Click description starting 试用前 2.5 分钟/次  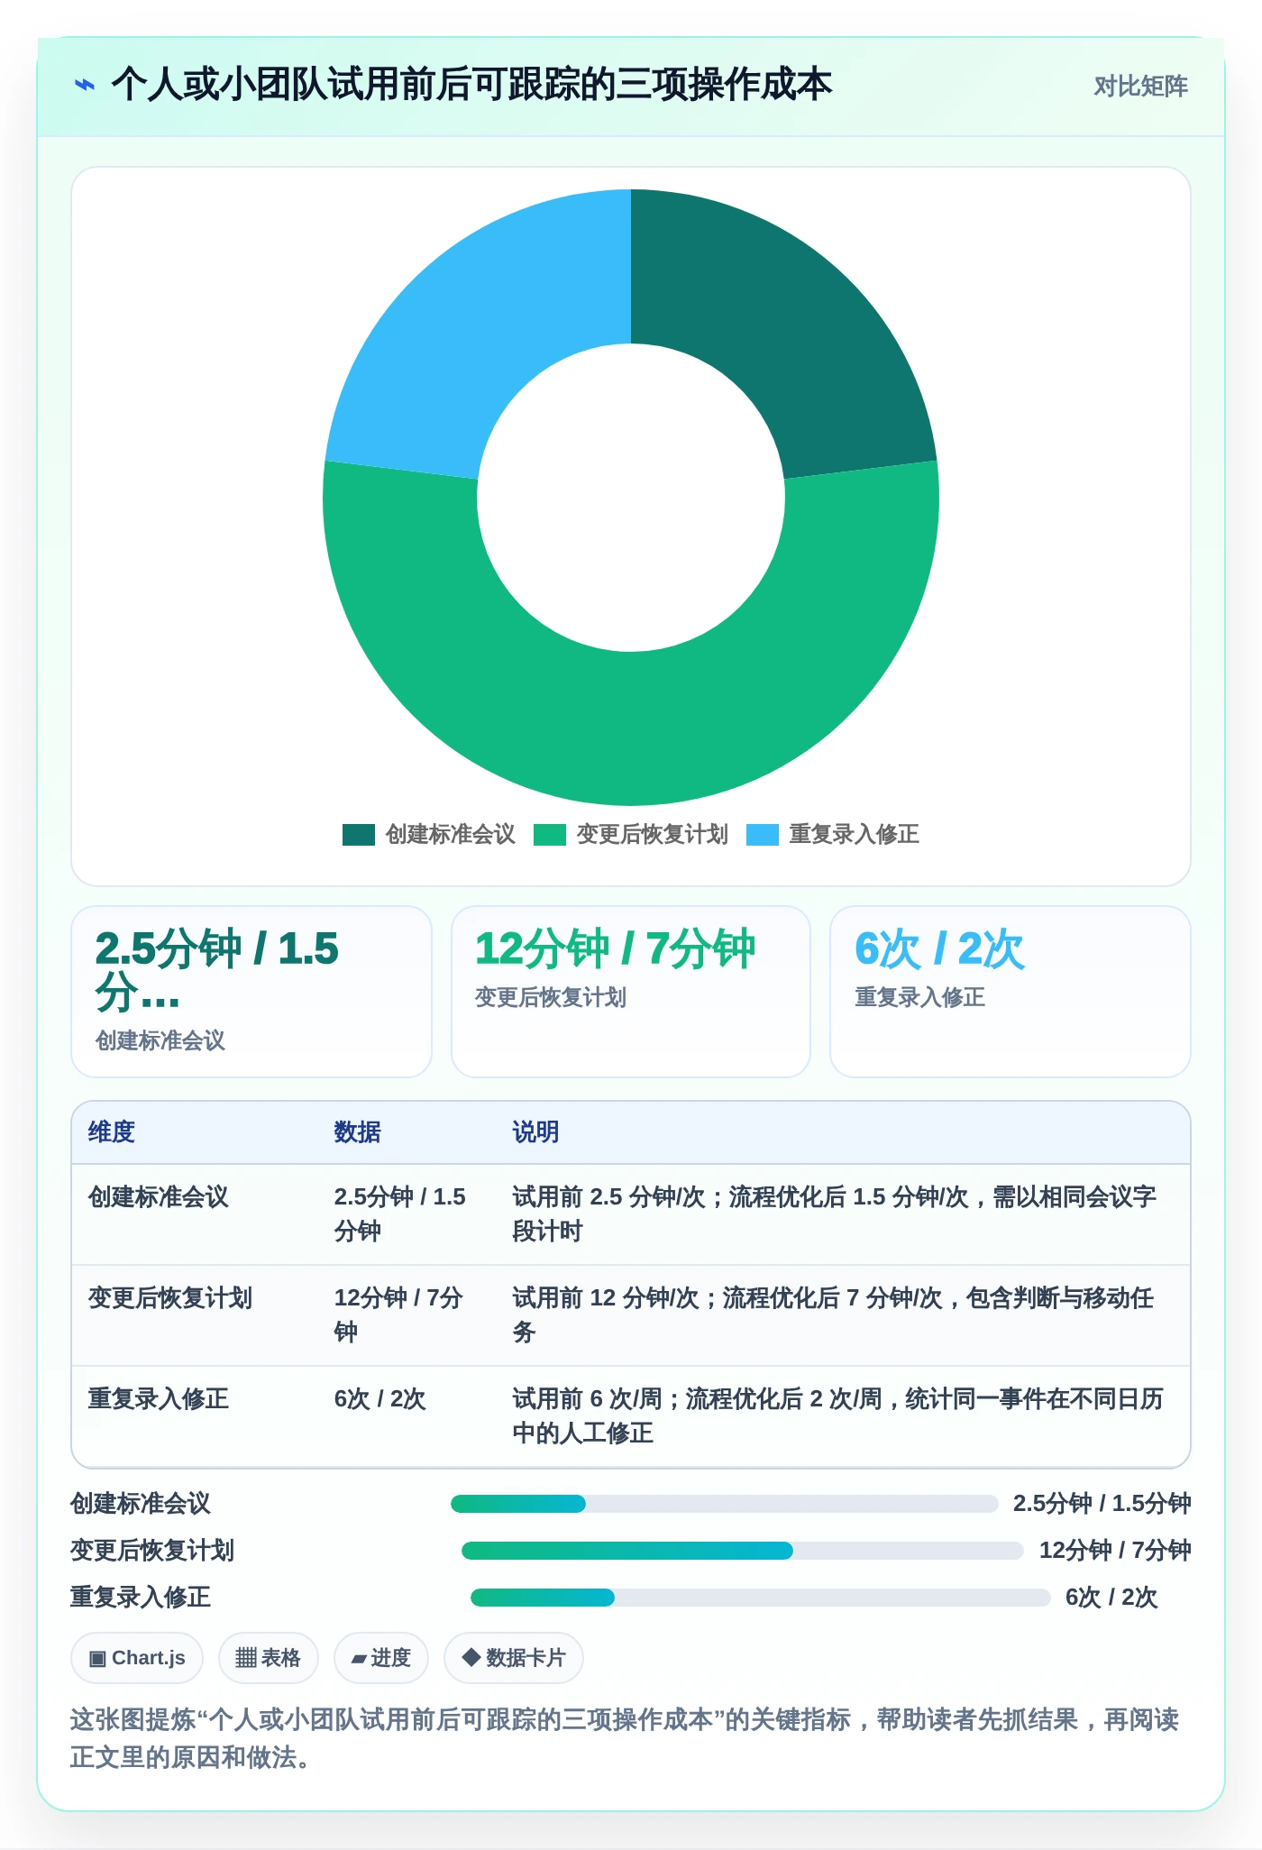(x=835, y=1214)
